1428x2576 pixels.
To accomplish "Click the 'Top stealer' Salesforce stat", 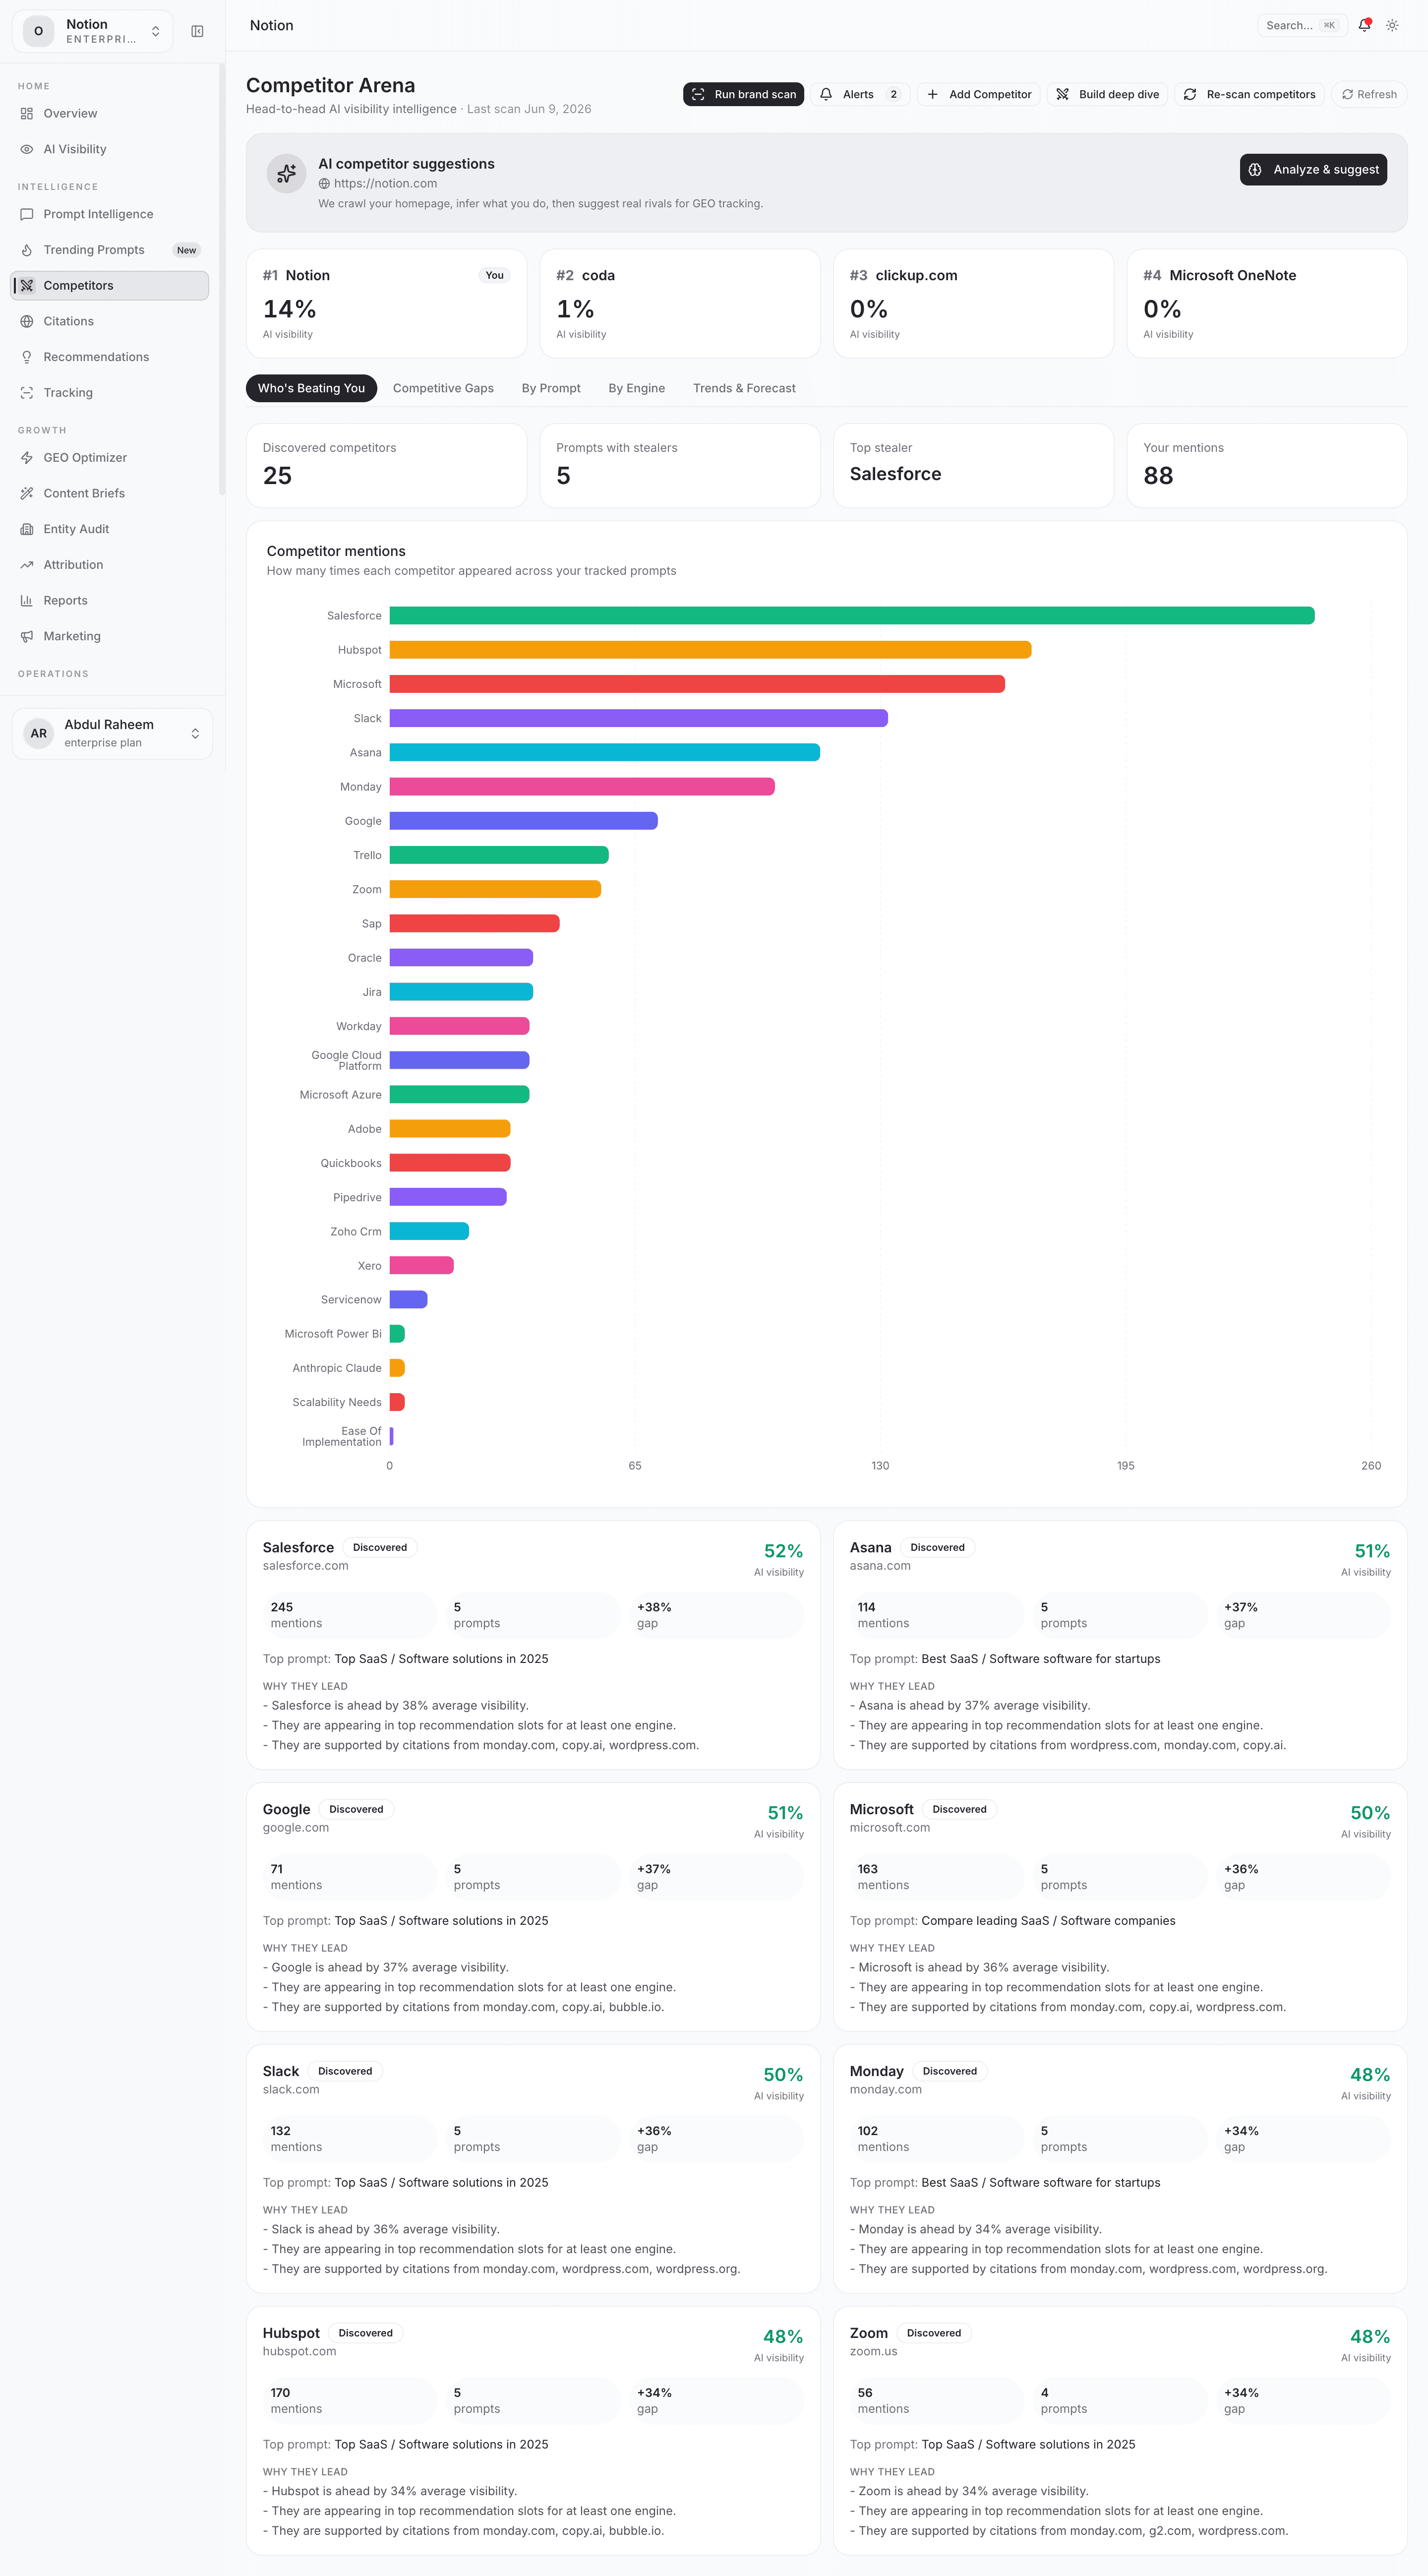I will pos(973,466).
